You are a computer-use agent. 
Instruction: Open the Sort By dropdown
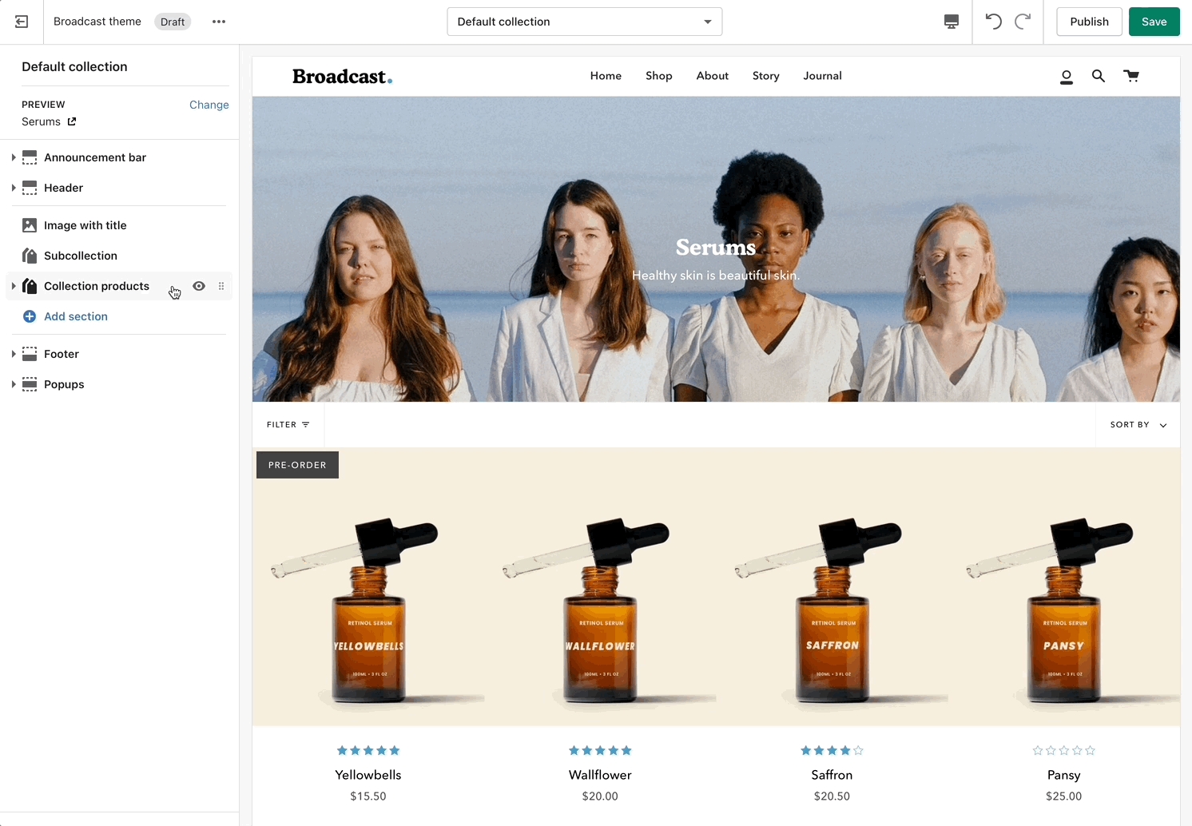[1138, 425]
